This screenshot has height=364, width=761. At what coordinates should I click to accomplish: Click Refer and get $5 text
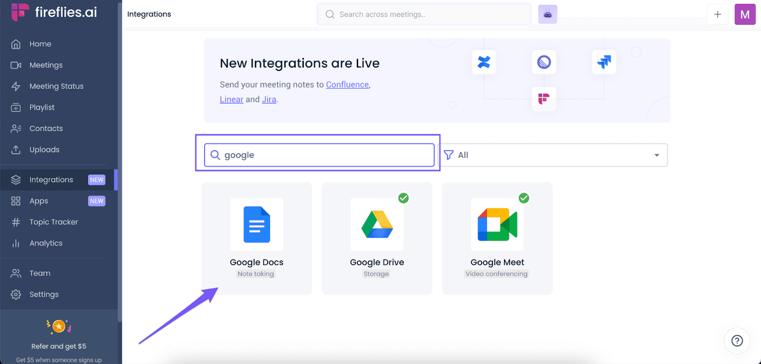(x=59, y=346)
